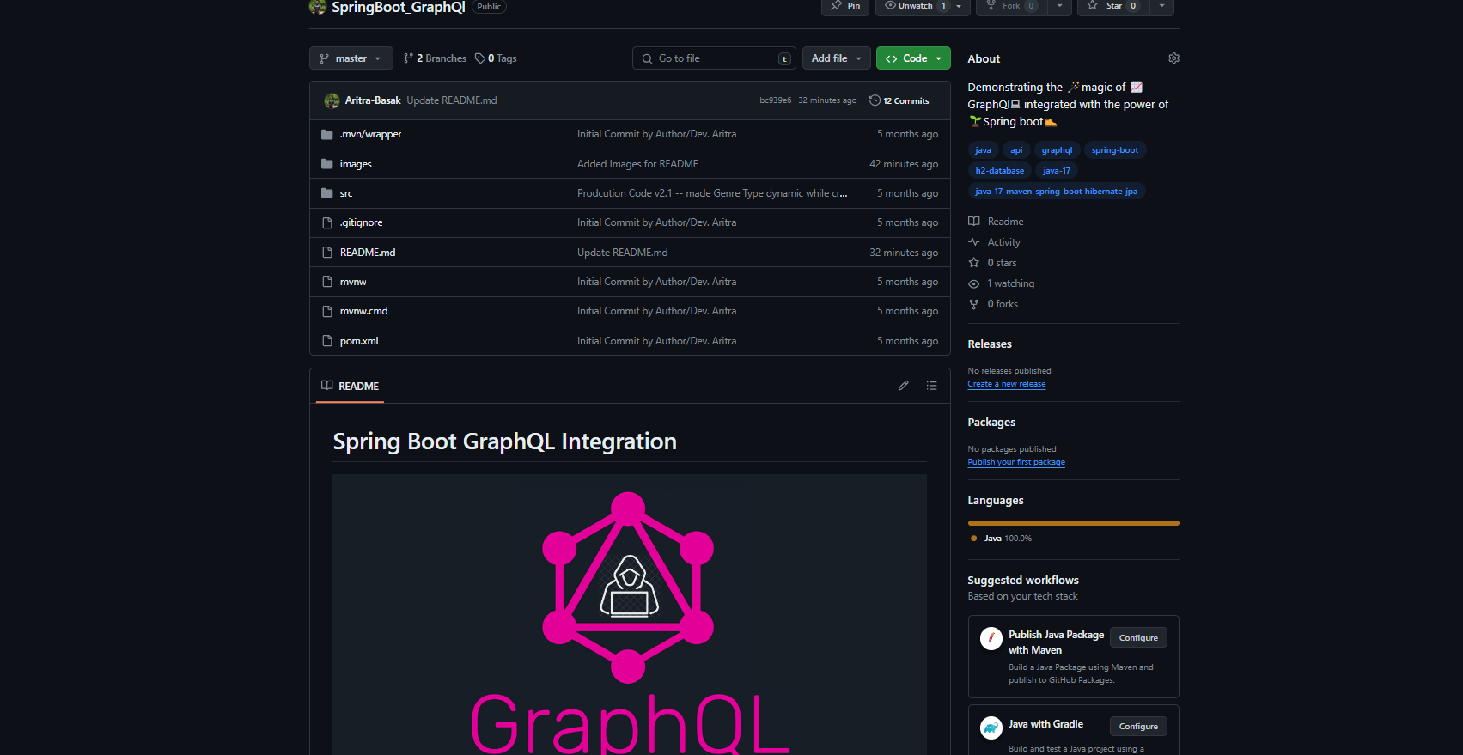Toggle Unwatch for repository notifications
The image size is (1463, 755).
point(915,6)
